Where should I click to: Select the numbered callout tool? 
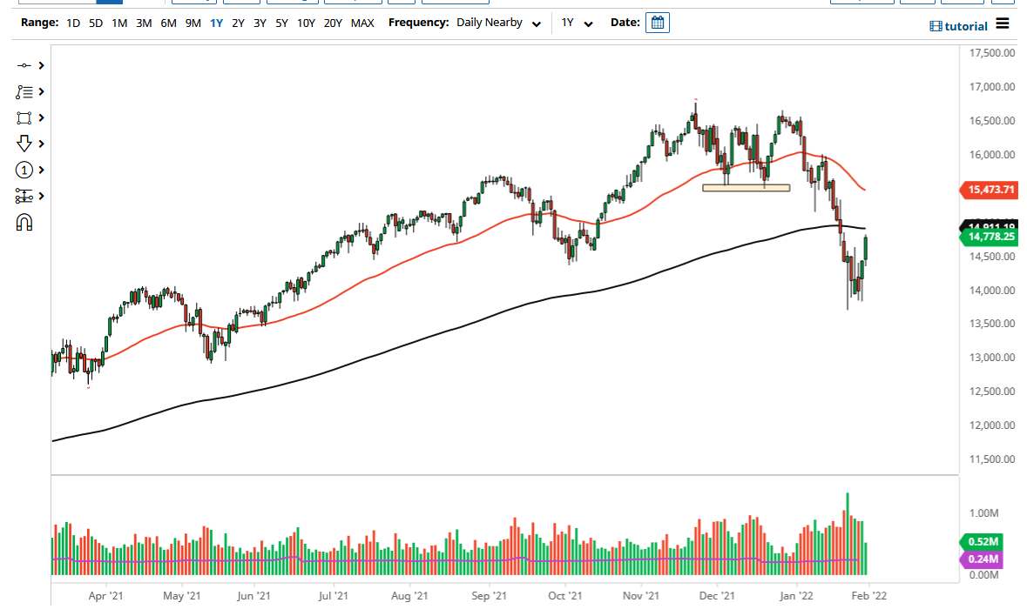[x=24, y=170]
